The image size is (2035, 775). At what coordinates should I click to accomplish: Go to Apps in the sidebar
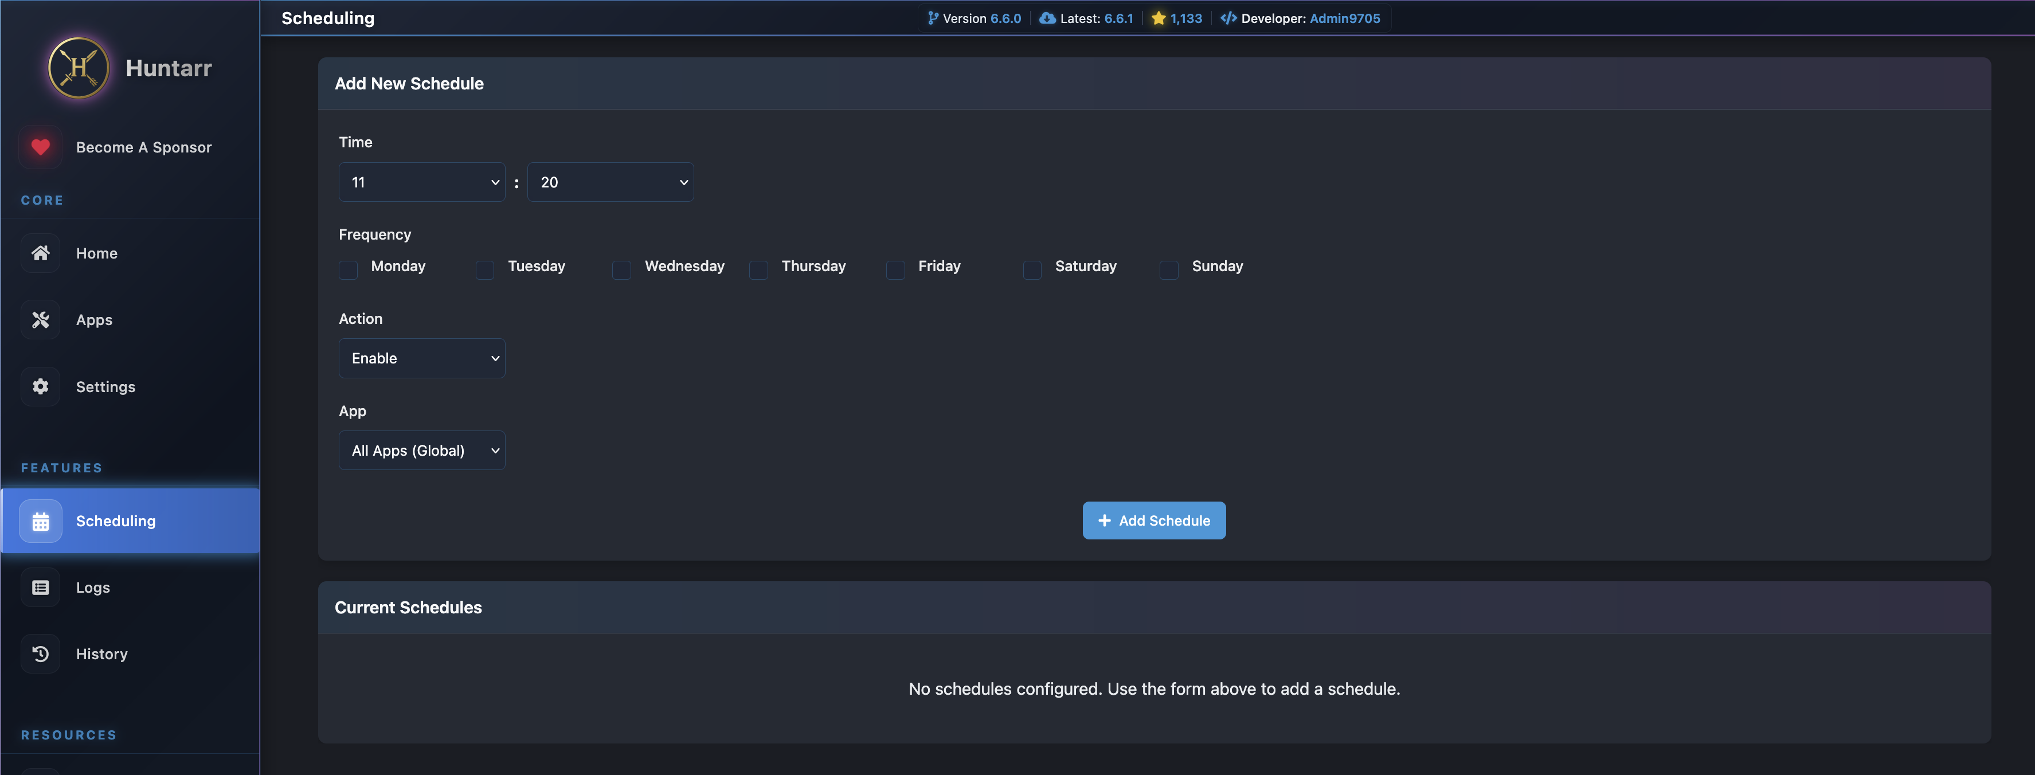coord(130,320)
